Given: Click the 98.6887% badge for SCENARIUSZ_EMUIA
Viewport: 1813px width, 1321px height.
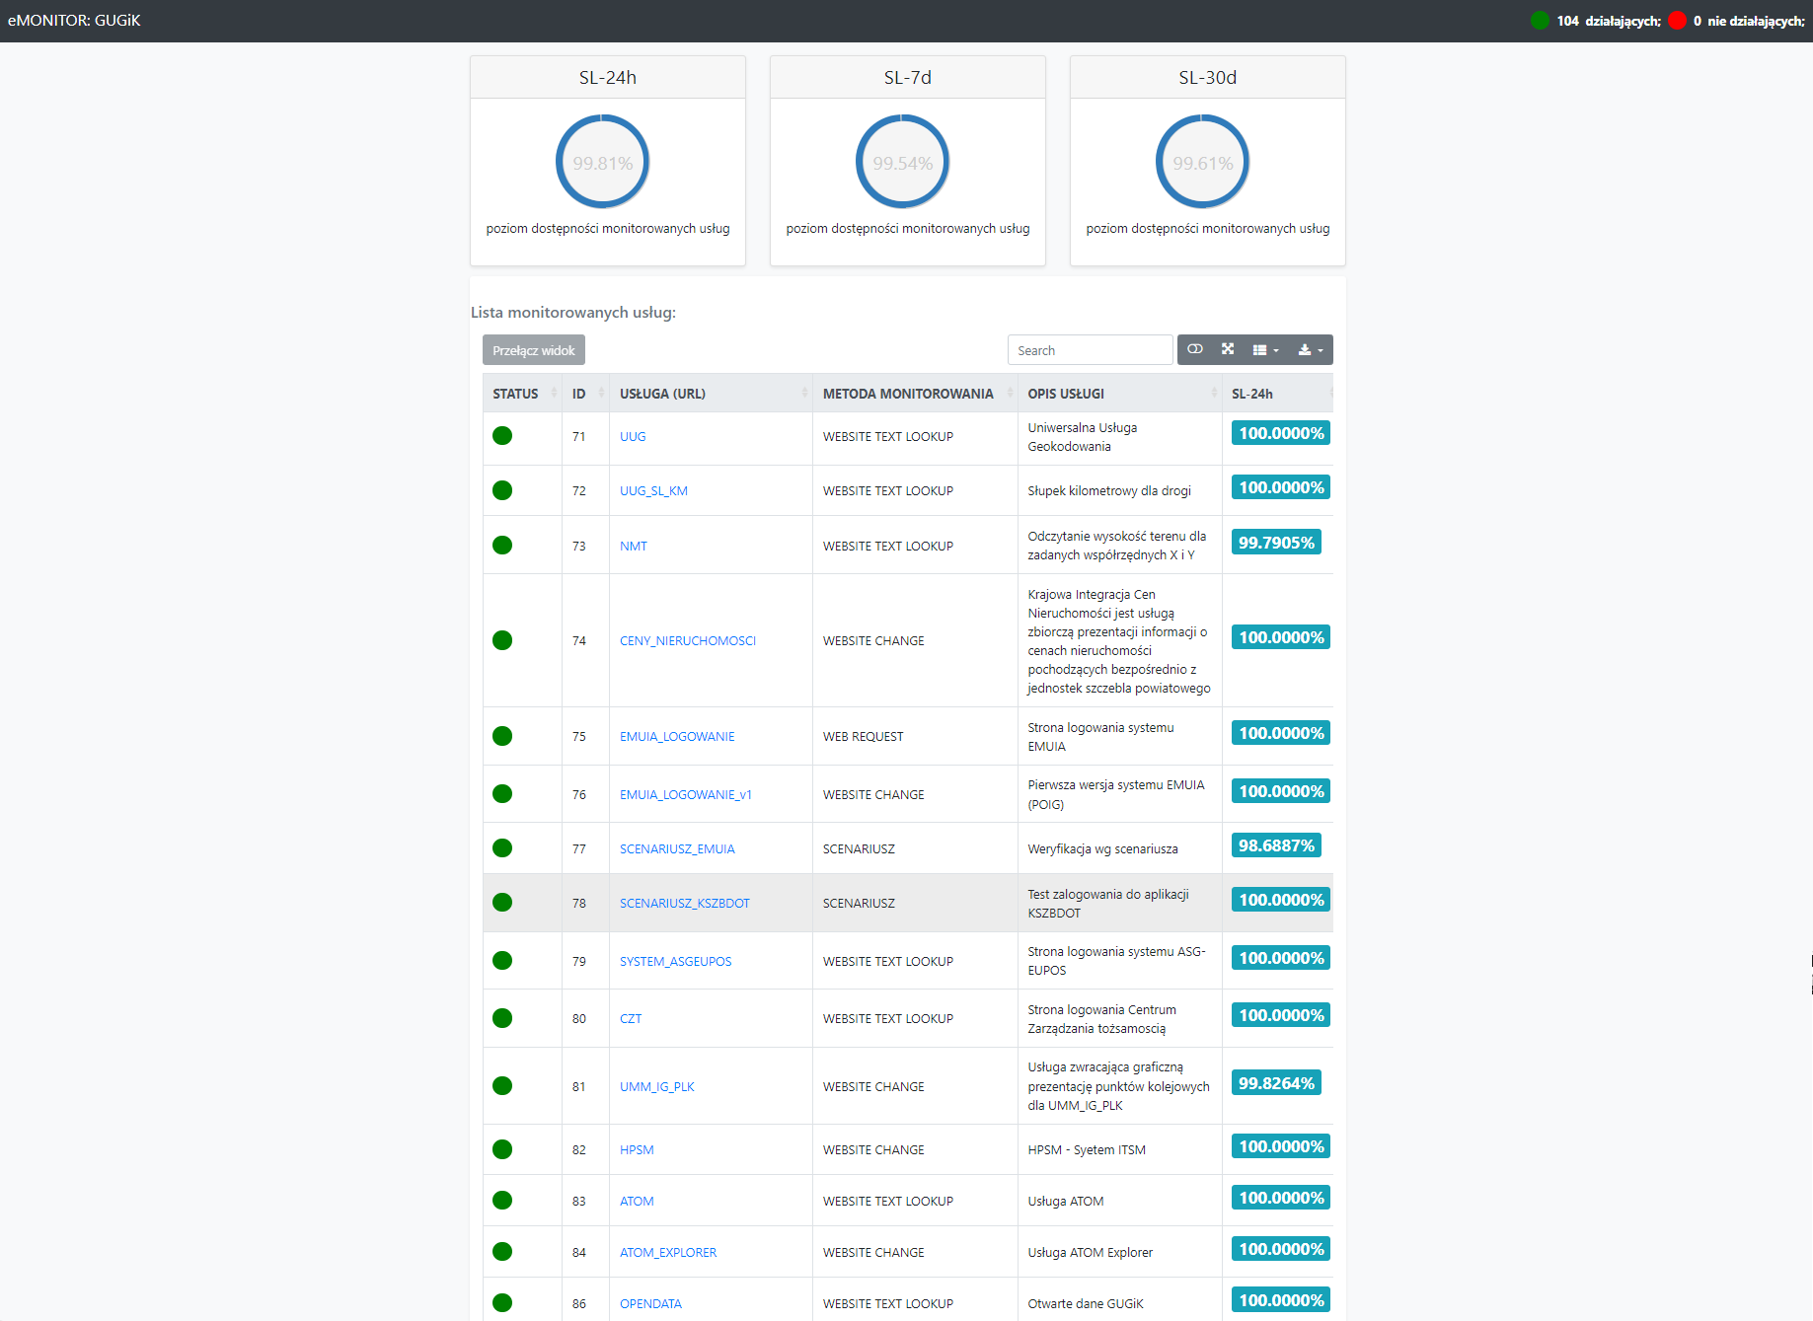Looking at the screenshot, I should pos(1276,845).
